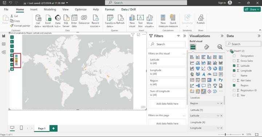Select the Stacked bar chart visual
This screenshot has width=262, height=137.
[192, 57]
